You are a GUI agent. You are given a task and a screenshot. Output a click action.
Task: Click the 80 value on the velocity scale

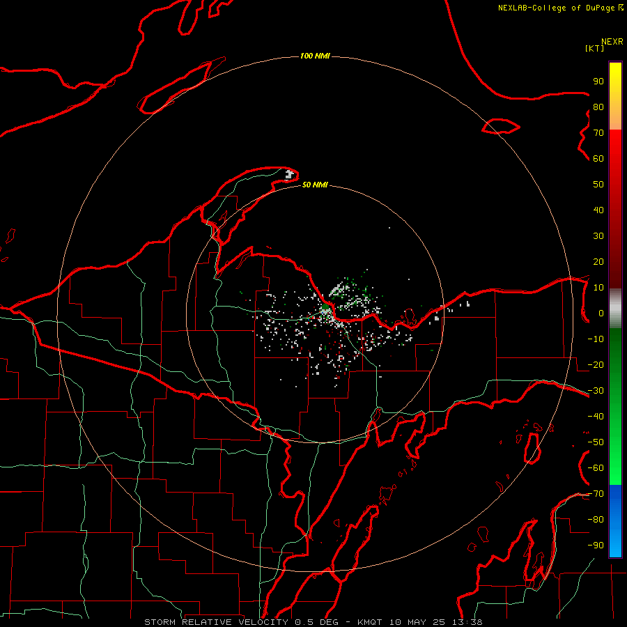(x=598, y=107)
